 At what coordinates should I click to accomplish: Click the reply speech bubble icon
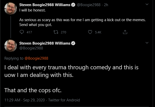(22, 32)
